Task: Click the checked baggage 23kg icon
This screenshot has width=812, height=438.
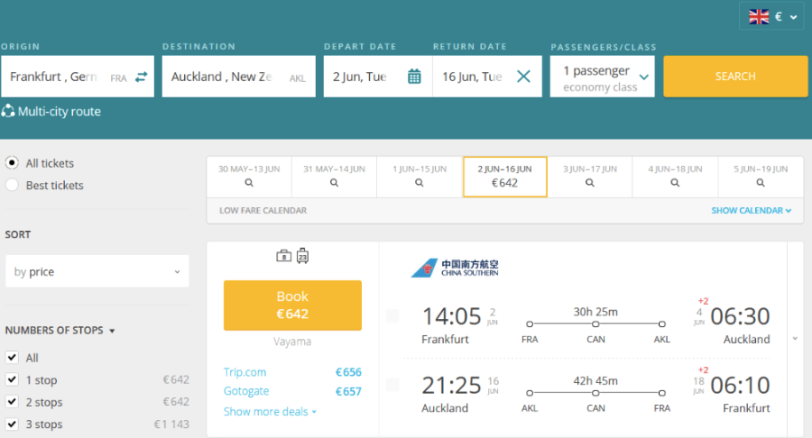Action: [x=302, y=255]
